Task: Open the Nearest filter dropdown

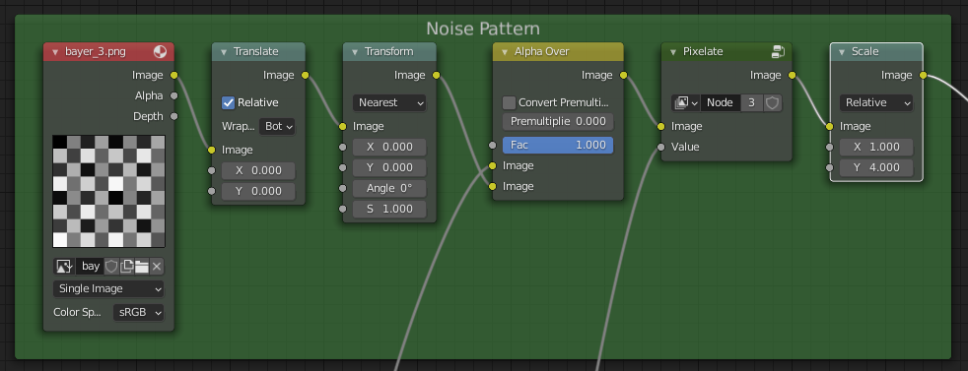Action: pos(389,103)
